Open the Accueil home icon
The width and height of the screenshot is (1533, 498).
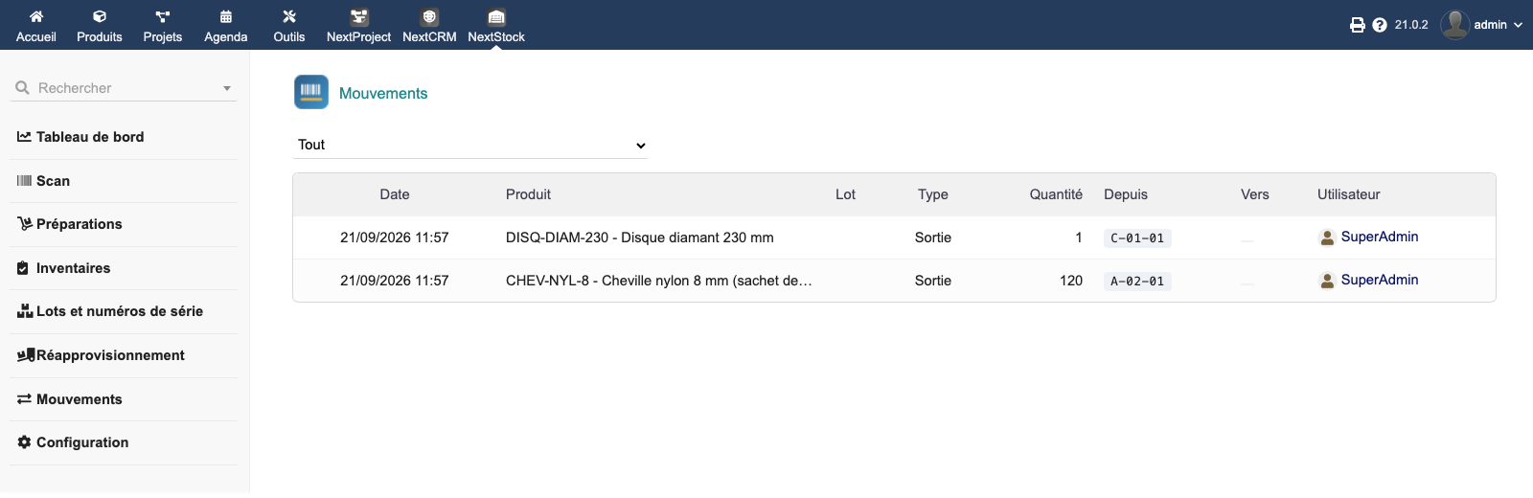pyautogui.click(x=36, y=16)
